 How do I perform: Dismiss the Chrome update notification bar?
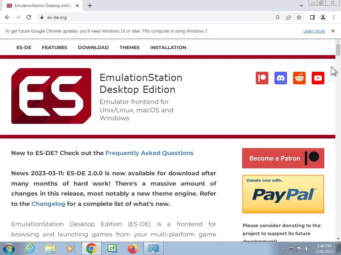tap(333, 31)
